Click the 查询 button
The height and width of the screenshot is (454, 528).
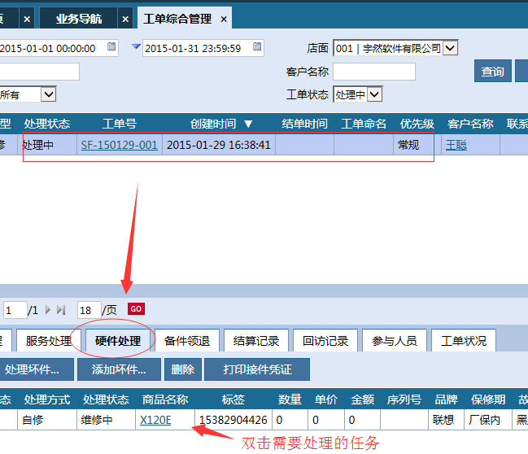(493, 71)
